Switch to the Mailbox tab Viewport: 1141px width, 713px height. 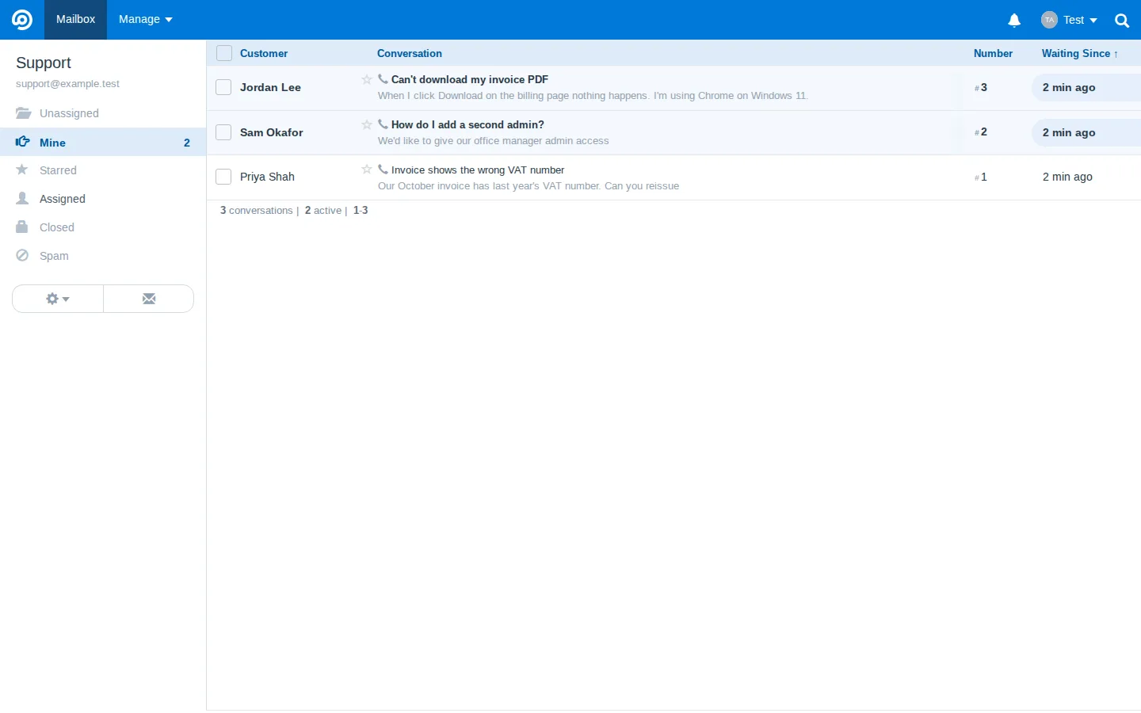click(x=75, y=20)
